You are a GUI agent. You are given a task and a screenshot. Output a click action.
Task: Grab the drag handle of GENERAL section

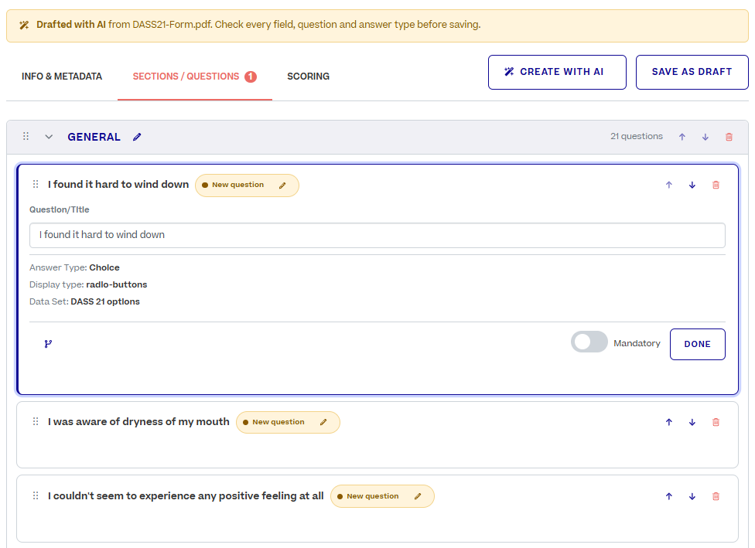coord(26,137)
